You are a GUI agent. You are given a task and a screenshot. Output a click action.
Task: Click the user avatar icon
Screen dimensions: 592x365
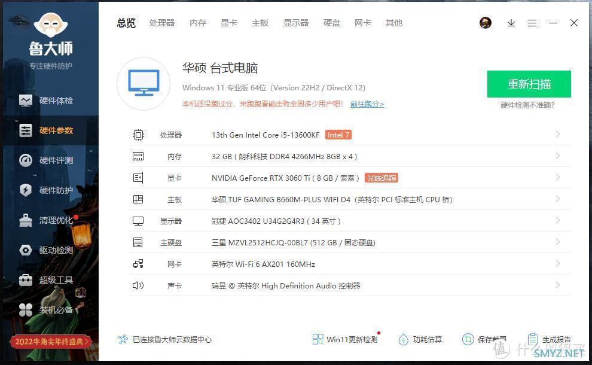coord(486,23)
